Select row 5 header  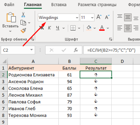(3, 95)
